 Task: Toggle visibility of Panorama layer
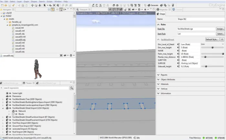[10, 96]
